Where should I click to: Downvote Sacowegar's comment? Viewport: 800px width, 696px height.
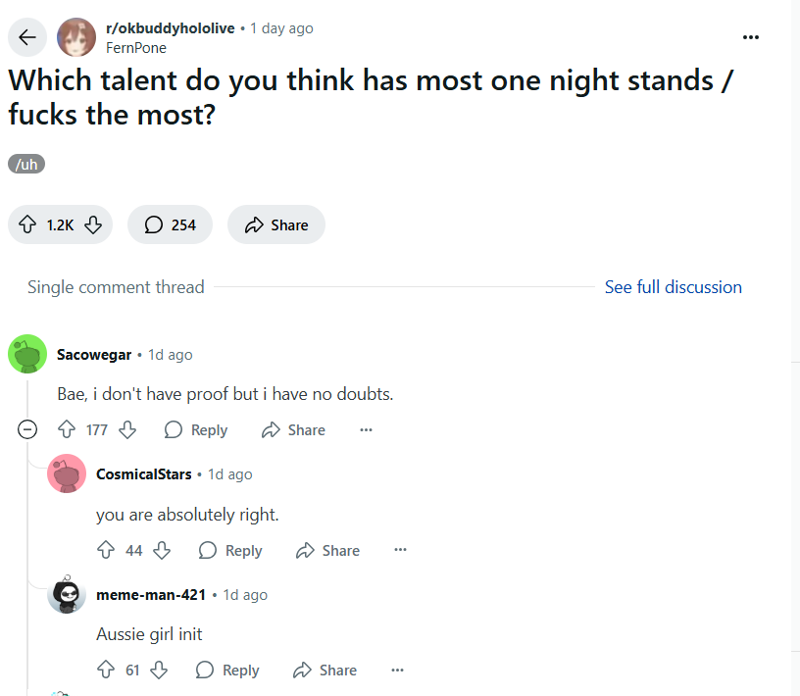(126, 429)
